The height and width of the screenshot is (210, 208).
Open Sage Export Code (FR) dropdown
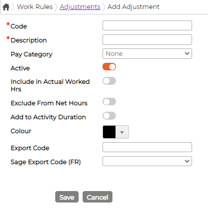pyautogui.click(x=147, y=161)
